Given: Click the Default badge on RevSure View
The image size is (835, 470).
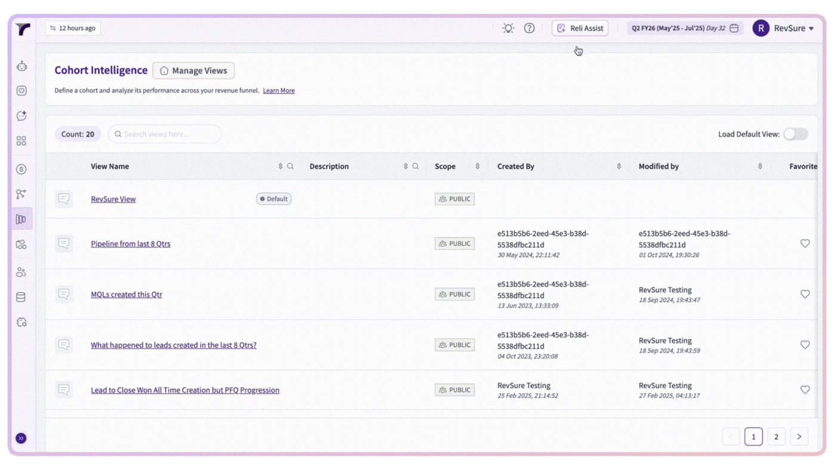Looking at the screenshot, I should [274, 199].
